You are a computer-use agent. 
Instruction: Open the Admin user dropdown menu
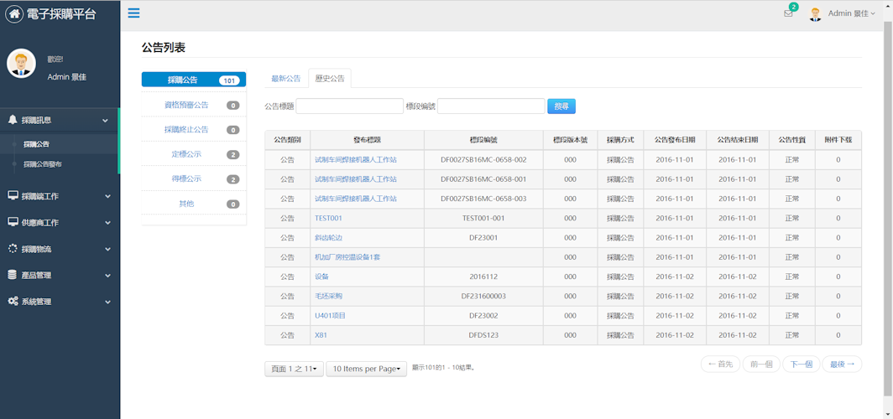[851, 13]
